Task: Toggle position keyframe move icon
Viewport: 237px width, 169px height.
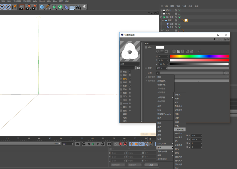Action: pos(131,144)
